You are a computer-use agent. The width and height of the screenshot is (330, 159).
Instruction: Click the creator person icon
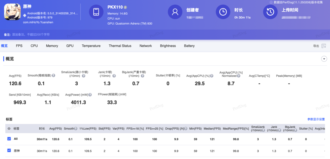pos(175,12)
